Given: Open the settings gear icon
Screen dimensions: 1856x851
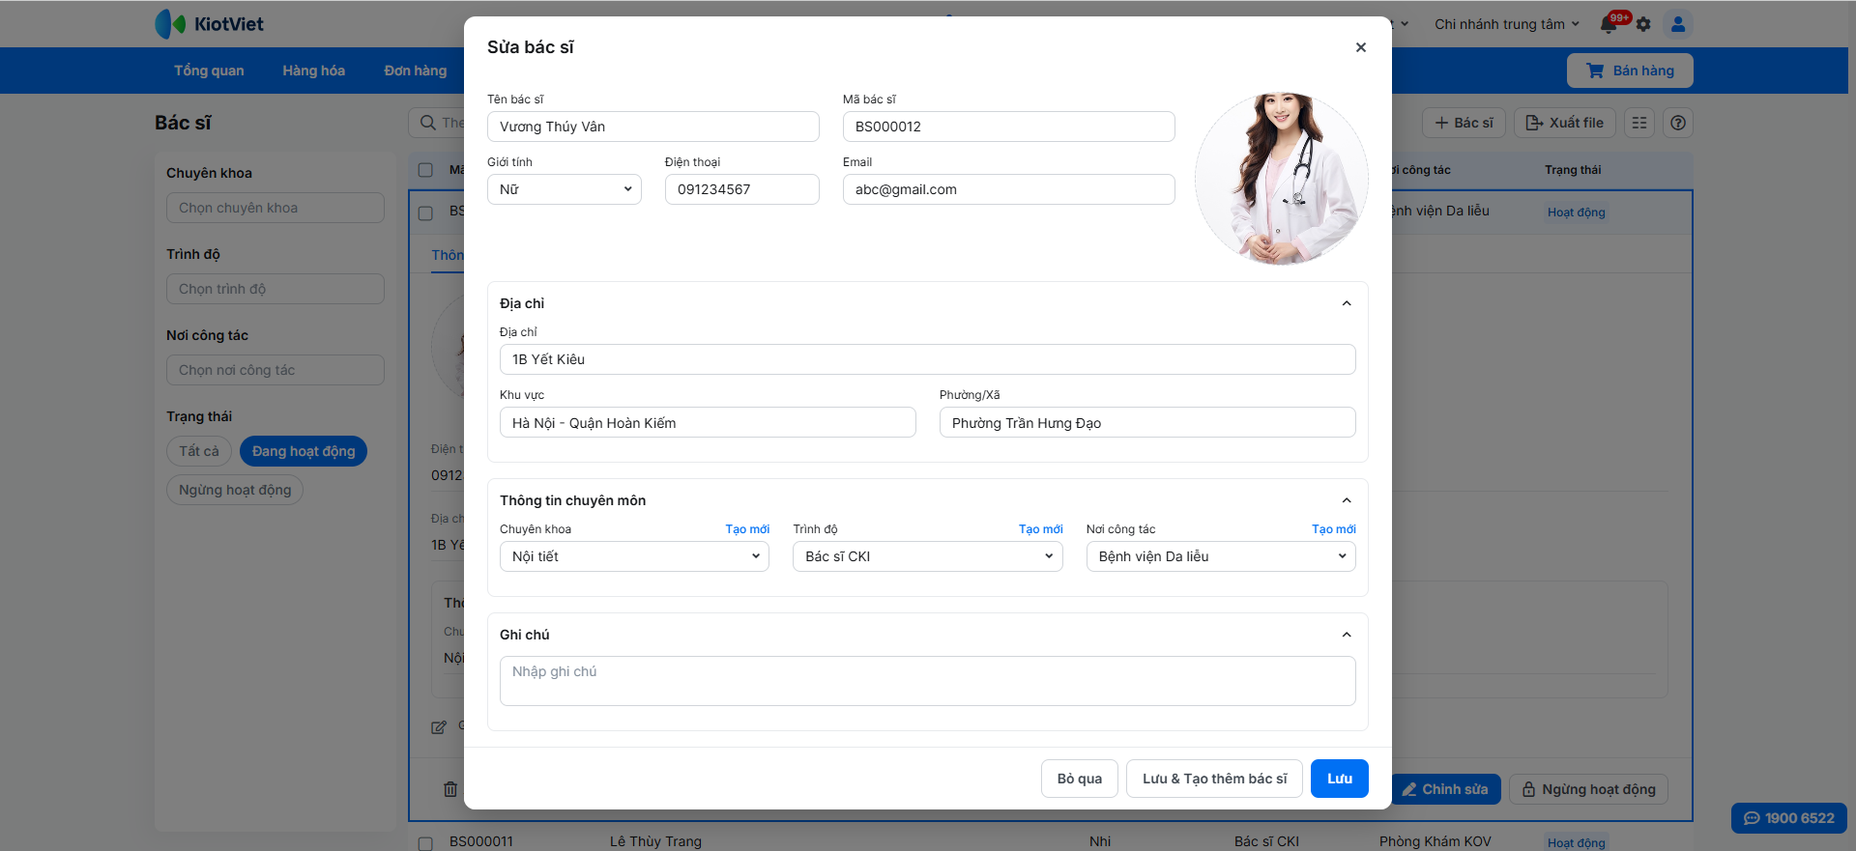Looking at the screenshot, I should tap(1643, 24).
